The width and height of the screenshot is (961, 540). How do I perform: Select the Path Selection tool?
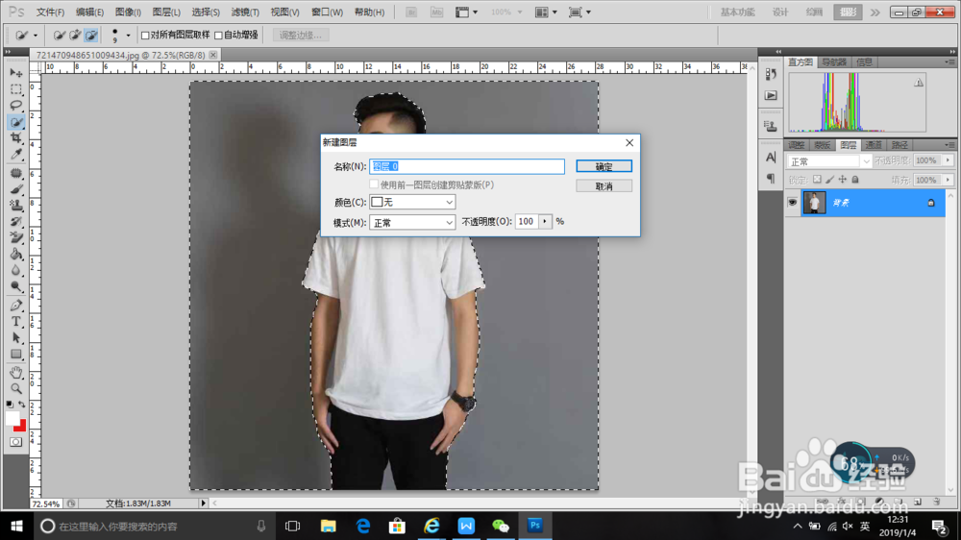[16, 337]
